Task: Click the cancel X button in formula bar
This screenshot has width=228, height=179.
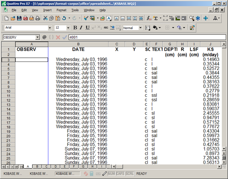Action: pos(58,37)
